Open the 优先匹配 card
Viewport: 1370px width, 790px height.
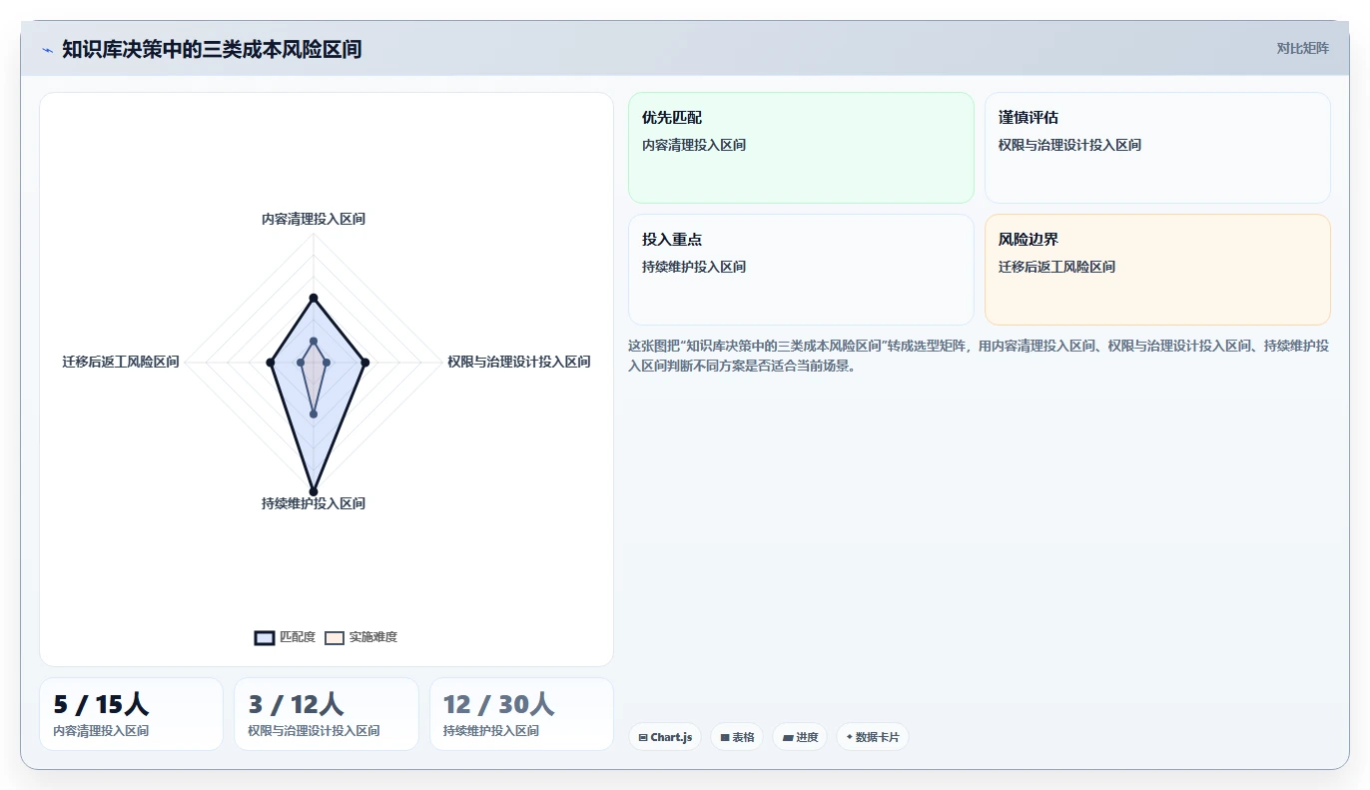coord(801,148)
